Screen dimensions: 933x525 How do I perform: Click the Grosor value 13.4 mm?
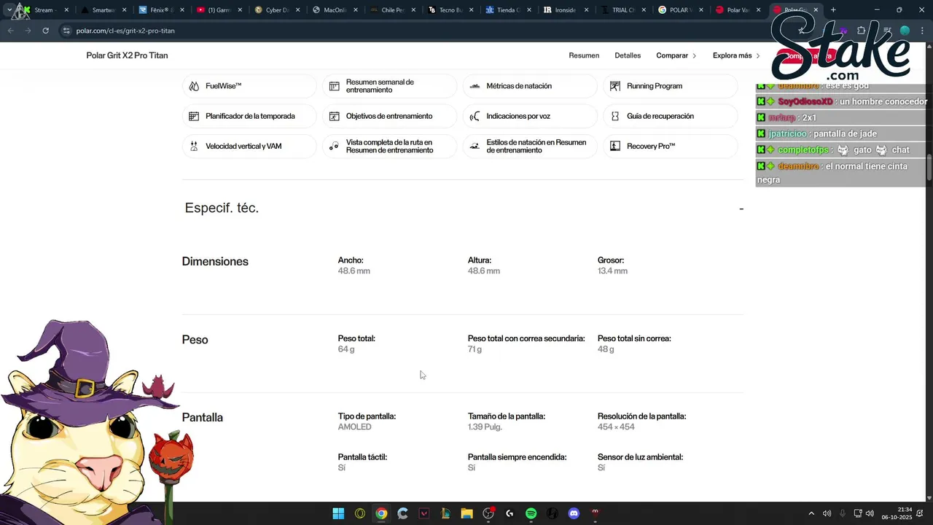(x=612, y=271)
